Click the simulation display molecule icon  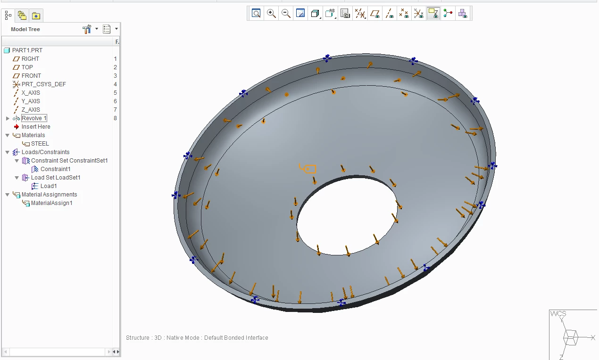coord(448,13)
